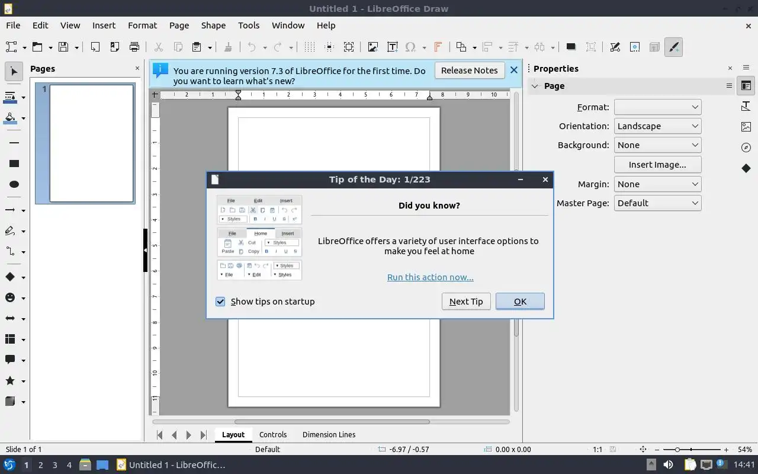Toggle the Shadow icon

[x=571, y=47]
